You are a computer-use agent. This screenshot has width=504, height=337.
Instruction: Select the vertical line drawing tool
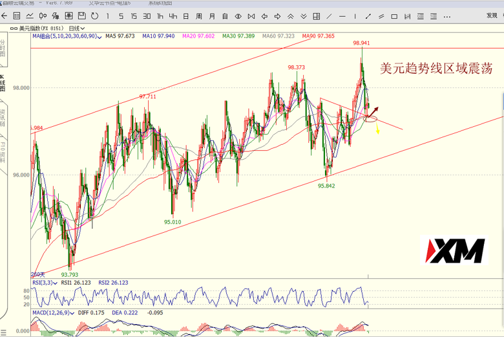(355, 16)
